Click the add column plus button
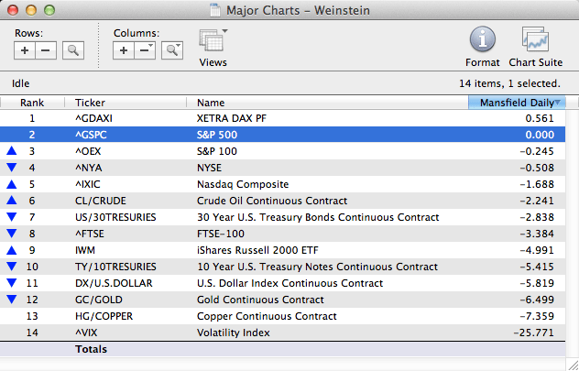Viewport: 579px width, 371px height. click(x=125, y=51)
